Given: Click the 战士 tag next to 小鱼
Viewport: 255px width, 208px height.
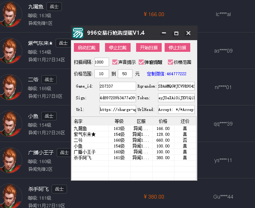Looking at the screenshot, I should 49,116.
